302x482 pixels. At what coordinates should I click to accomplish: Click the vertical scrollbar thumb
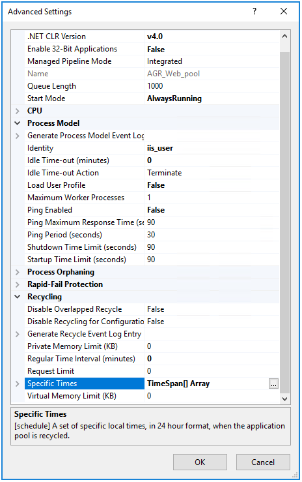[284, 223]
